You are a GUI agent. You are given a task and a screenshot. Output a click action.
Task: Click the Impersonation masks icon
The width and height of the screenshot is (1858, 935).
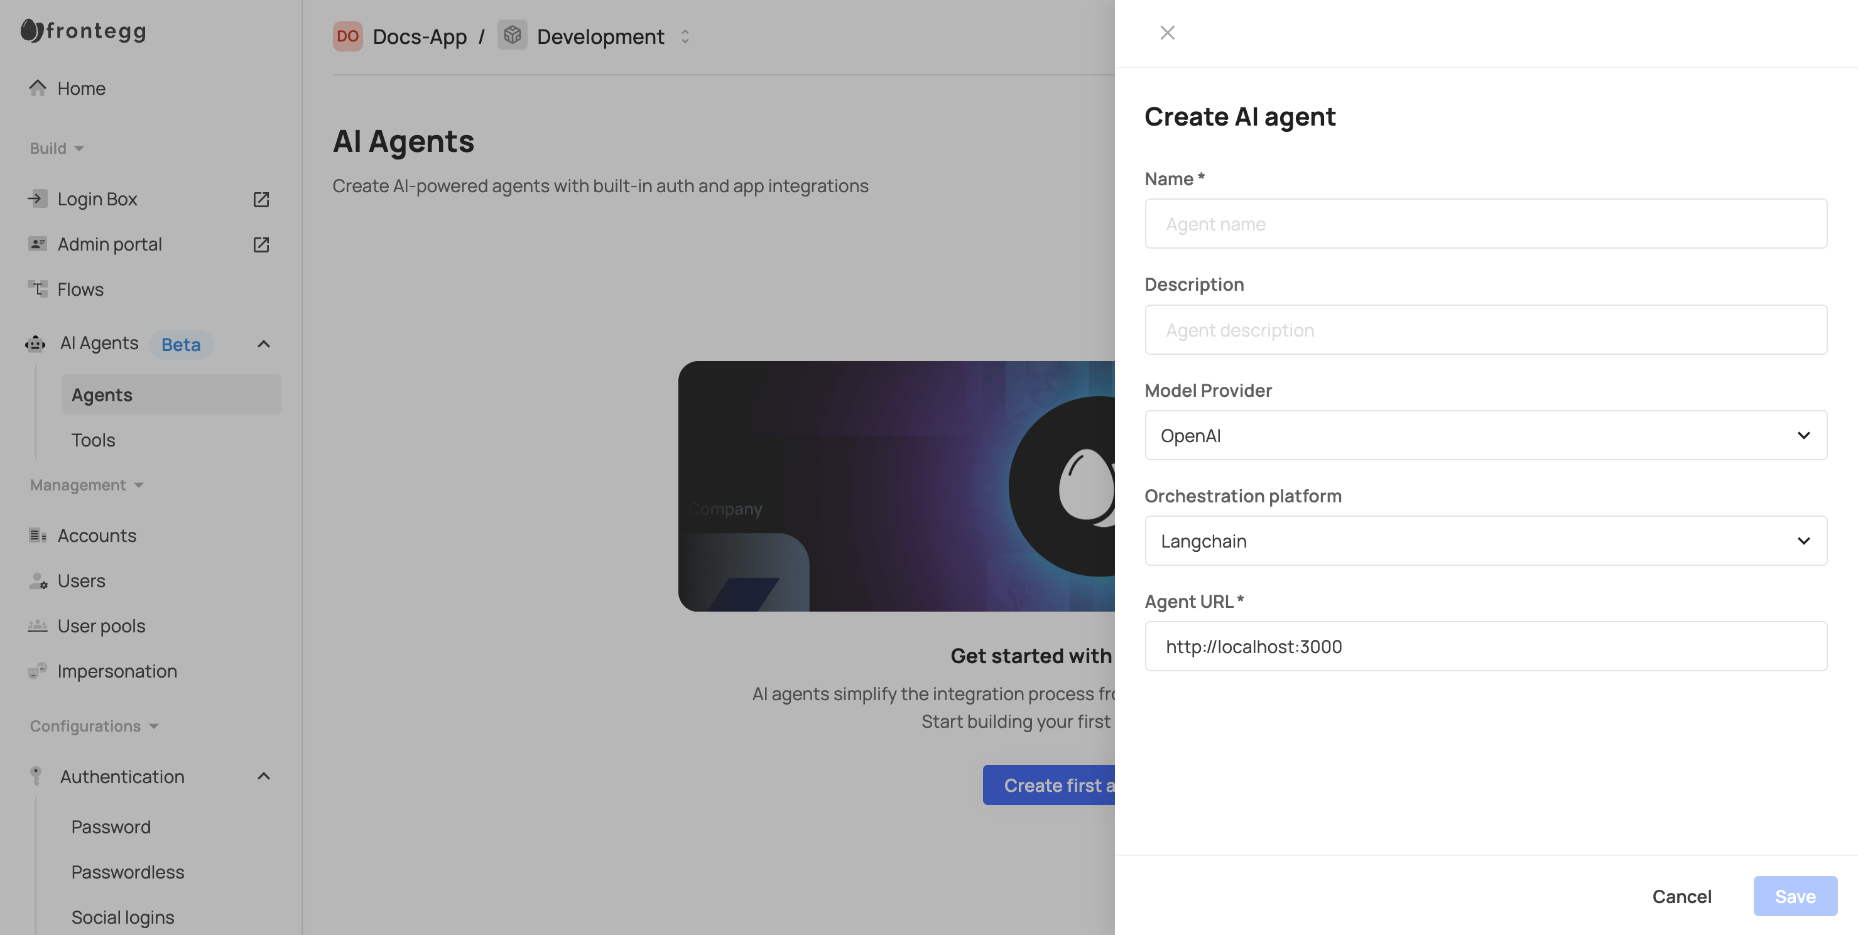pyautogui.click(x=38, y=671)
